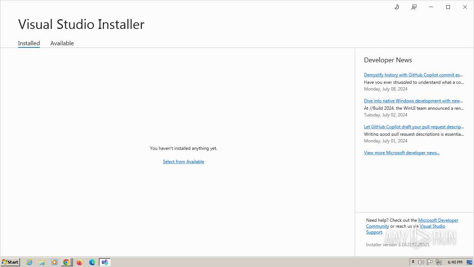Click the 6:40 PM system clock
Screen dimensions: 474x267
click(455, 262)
